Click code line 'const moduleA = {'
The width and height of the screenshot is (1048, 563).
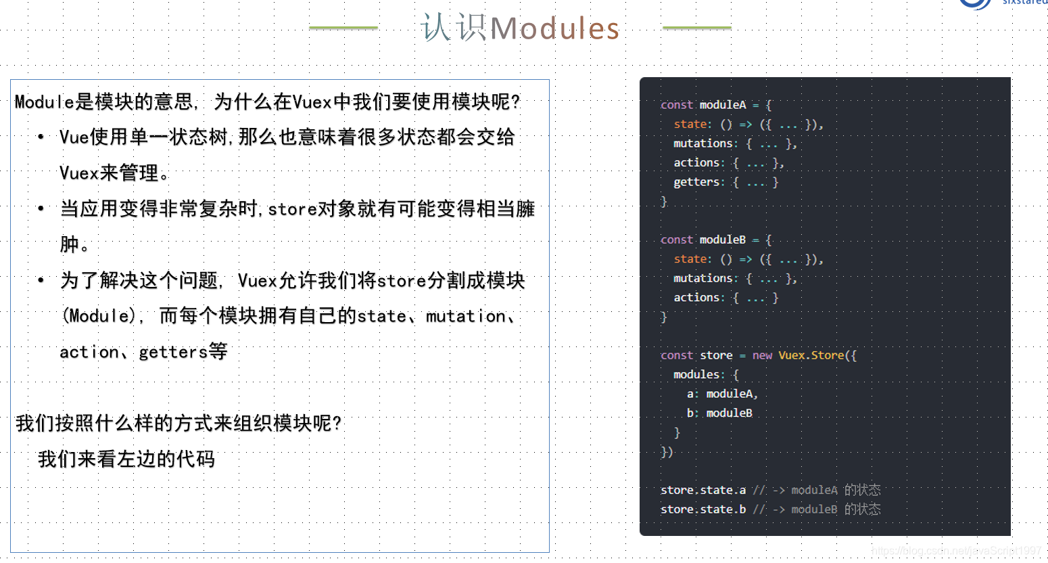716,105
